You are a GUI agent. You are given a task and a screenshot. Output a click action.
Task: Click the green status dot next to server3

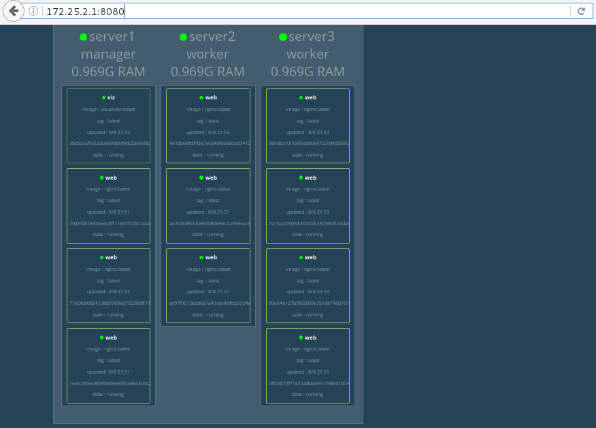tap(283, 37)
